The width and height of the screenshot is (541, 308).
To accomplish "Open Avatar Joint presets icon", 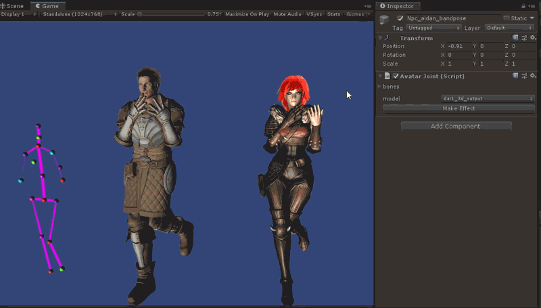I will [524, 76].
